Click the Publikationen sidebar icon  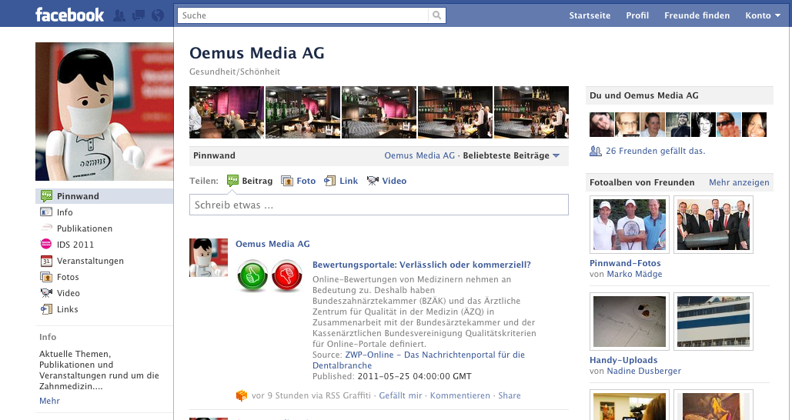[x=46, y=228]
